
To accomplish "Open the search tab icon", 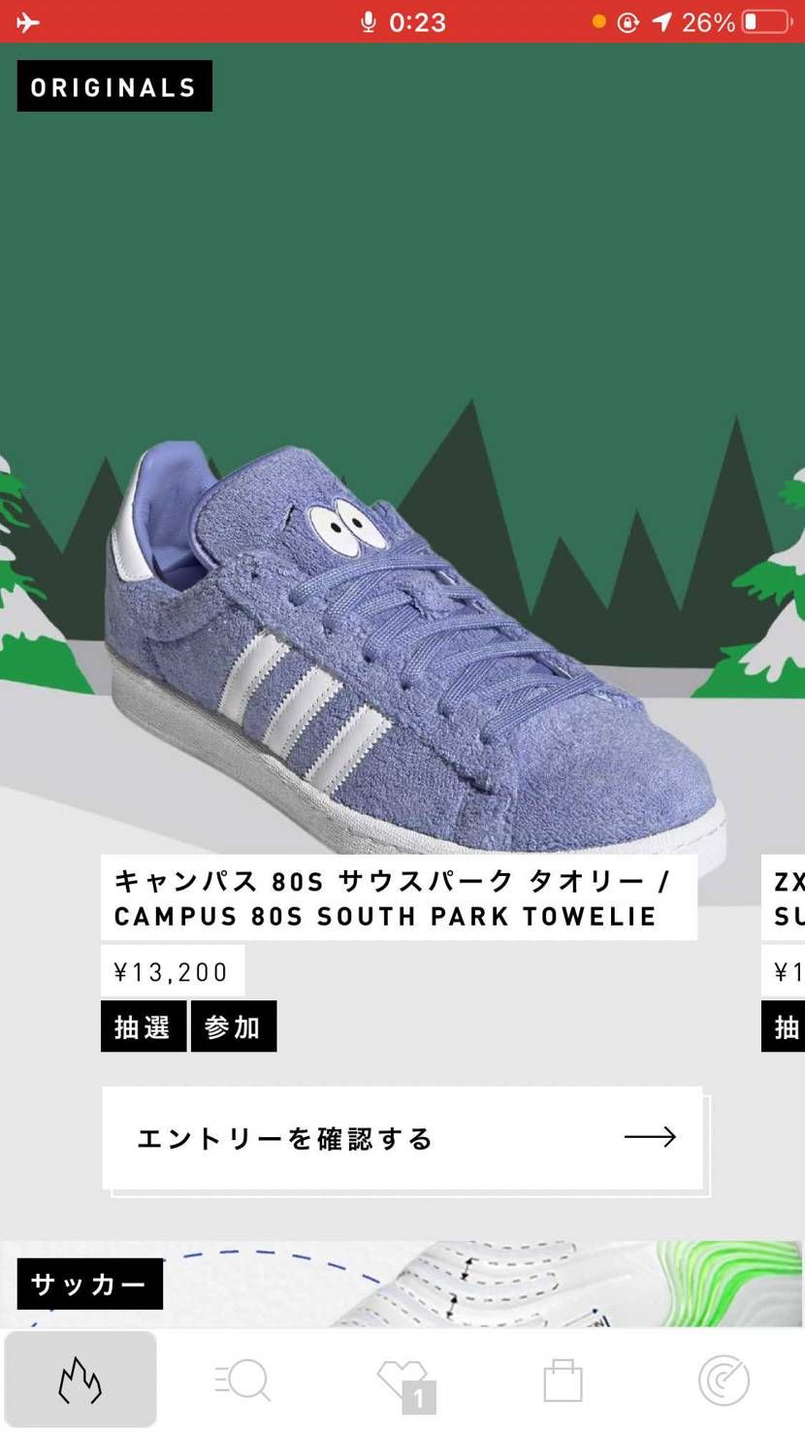I will coord(241,1379).
